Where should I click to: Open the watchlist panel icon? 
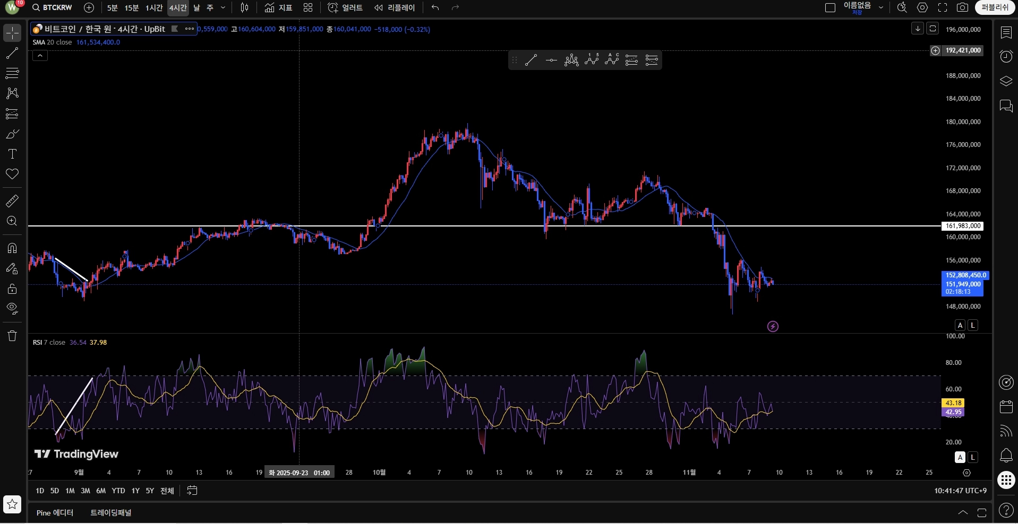click(1006, 33)
